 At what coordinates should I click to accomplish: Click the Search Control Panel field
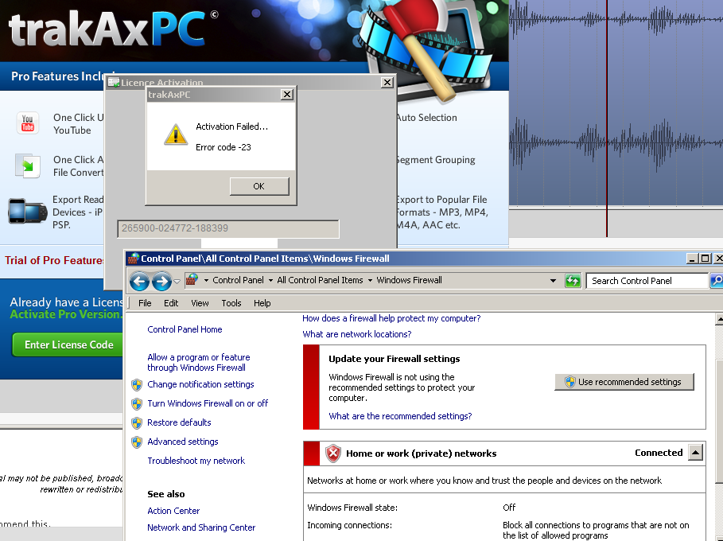[647, 281]
